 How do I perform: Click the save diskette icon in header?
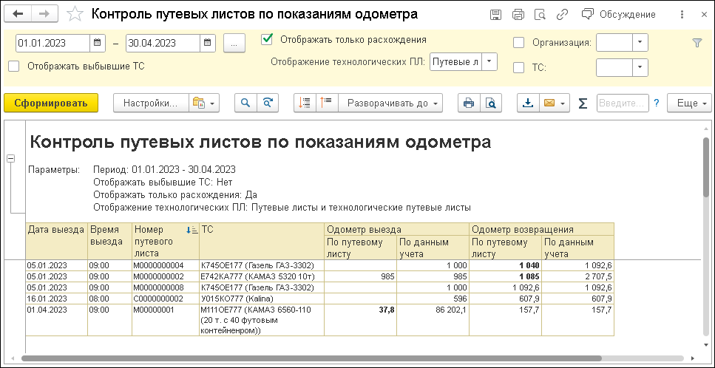(495, 15)
